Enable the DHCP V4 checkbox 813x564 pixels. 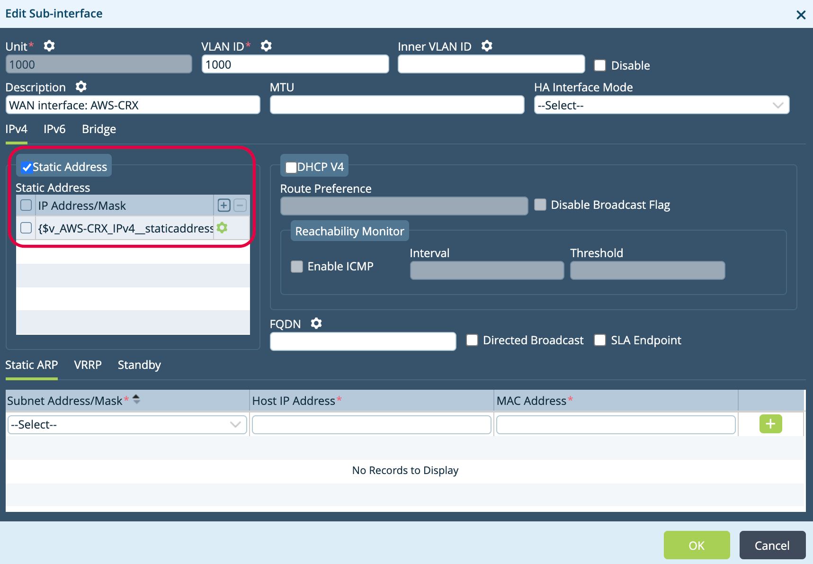tap(291, 167)
